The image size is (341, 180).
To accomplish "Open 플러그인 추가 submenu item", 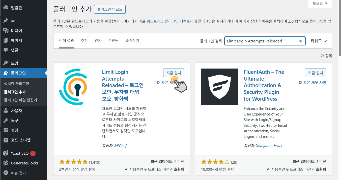I will coord(15,92).
